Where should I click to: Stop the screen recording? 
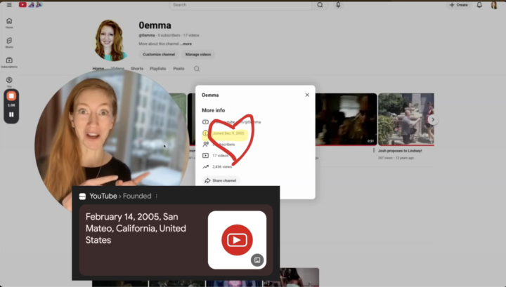11,95
